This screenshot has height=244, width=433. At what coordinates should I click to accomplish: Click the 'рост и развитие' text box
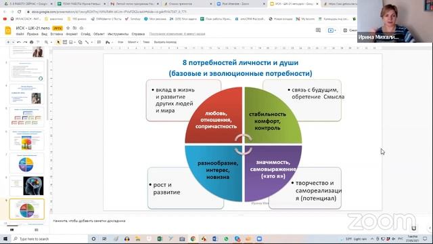point(166,188)
